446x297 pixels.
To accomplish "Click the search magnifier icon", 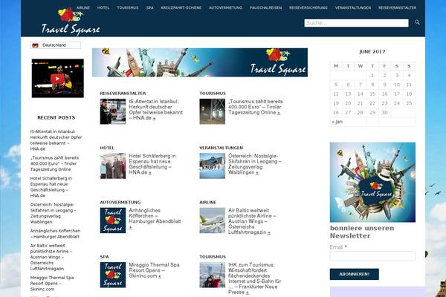I will click(417, 22).
